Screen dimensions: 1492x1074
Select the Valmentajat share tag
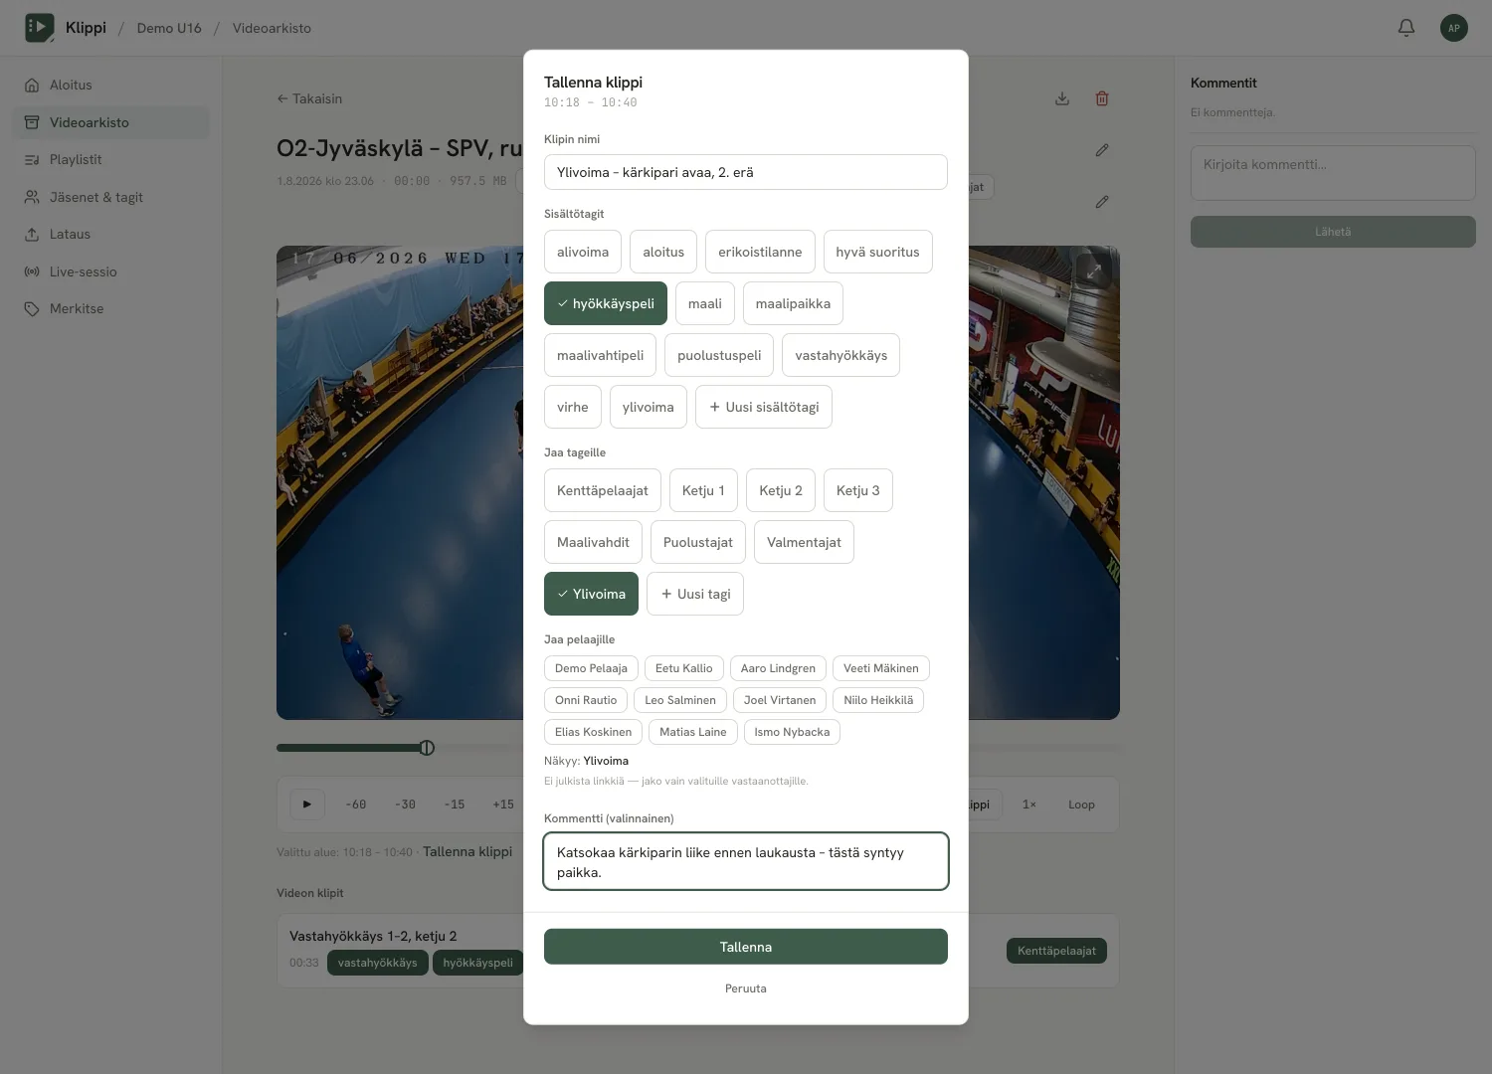pos(804,542)
